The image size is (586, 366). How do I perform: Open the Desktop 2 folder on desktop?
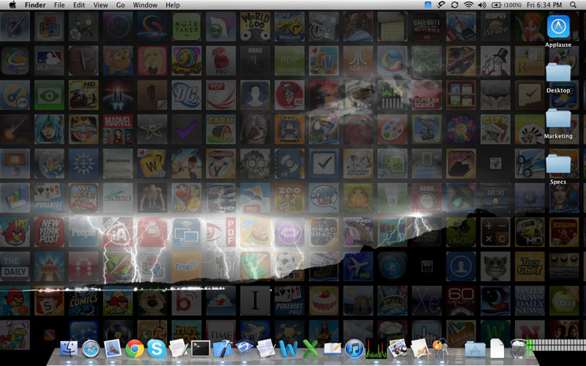[558, 73]
